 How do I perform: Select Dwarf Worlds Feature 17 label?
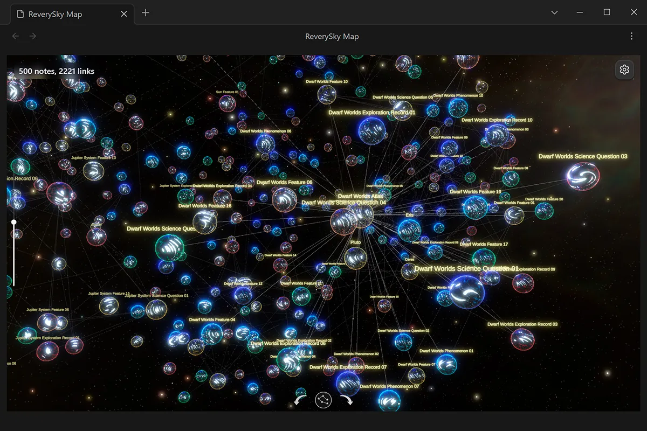click(x=483, y=244)
